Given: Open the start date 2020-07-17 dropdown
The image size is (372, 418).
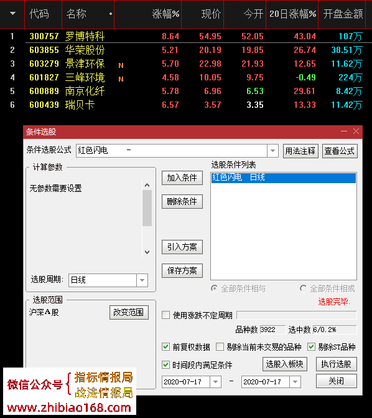Looking at the screenshot, I should click(215, 382).
